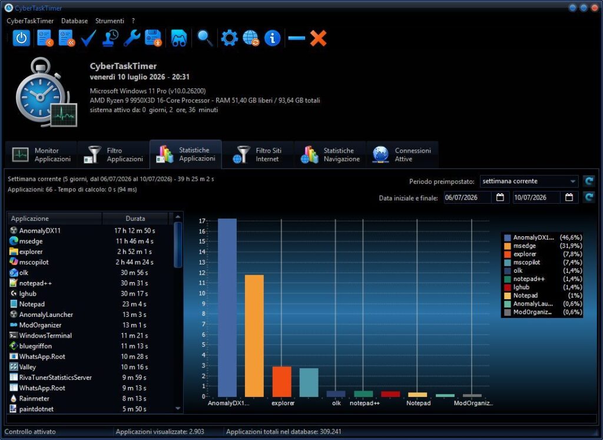Refresh the custom date range statistics

589,197
